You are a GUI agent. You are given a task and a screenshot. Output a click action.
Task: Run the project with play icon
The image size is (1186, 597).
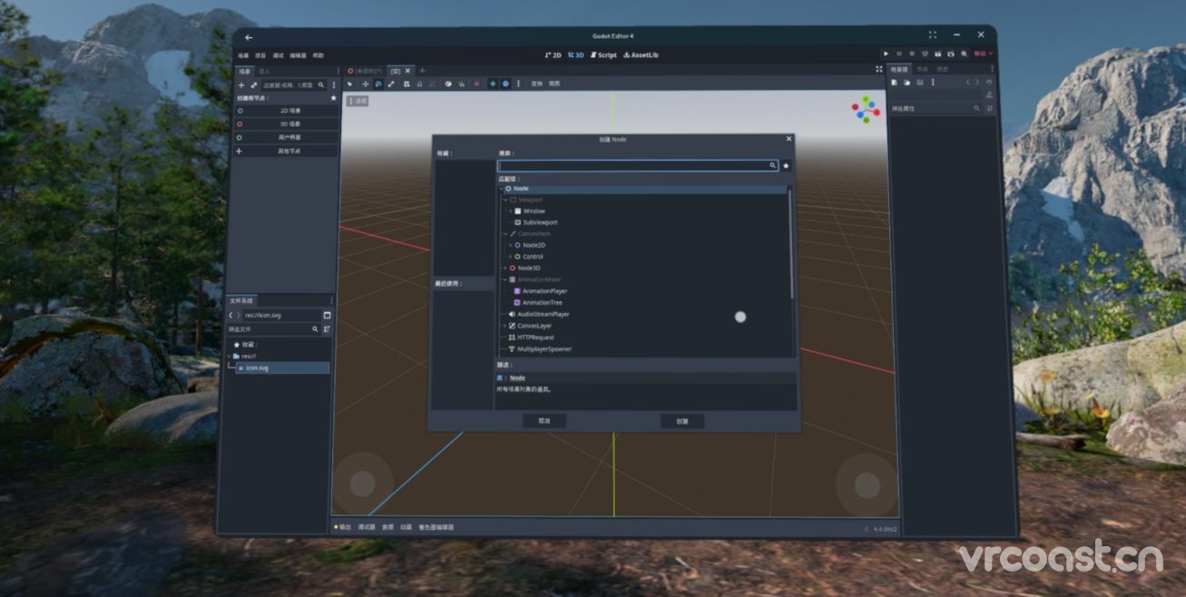point(887,54)
